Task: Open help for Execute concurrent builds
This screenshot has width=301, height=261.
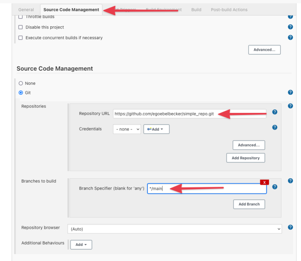Action: pyautogui.click(x=290, y=37)
